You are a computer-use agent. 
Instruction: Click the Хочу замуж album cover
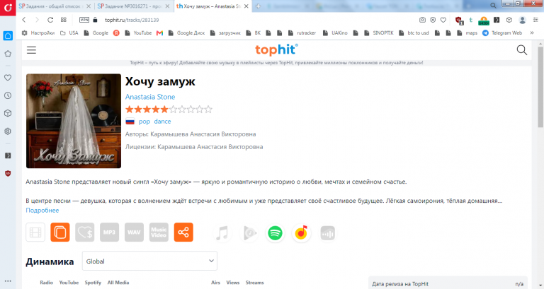(74, 121)
